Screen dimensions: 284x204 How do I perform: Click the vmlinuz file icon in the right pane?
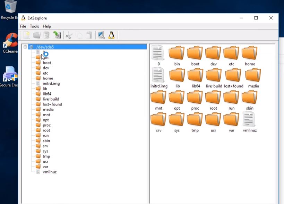point(249,119)
